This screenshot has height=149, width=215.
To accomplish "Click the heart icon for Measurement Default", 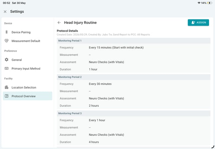I will click(6, 41).
